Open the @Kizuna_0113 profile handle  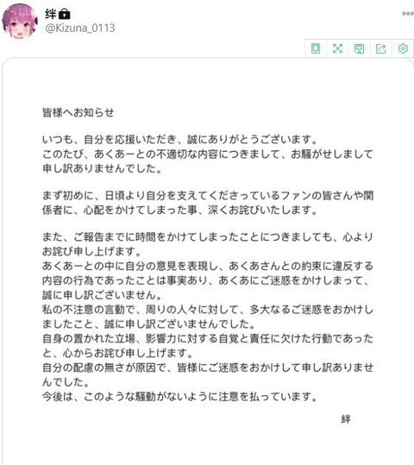[80, 28]
